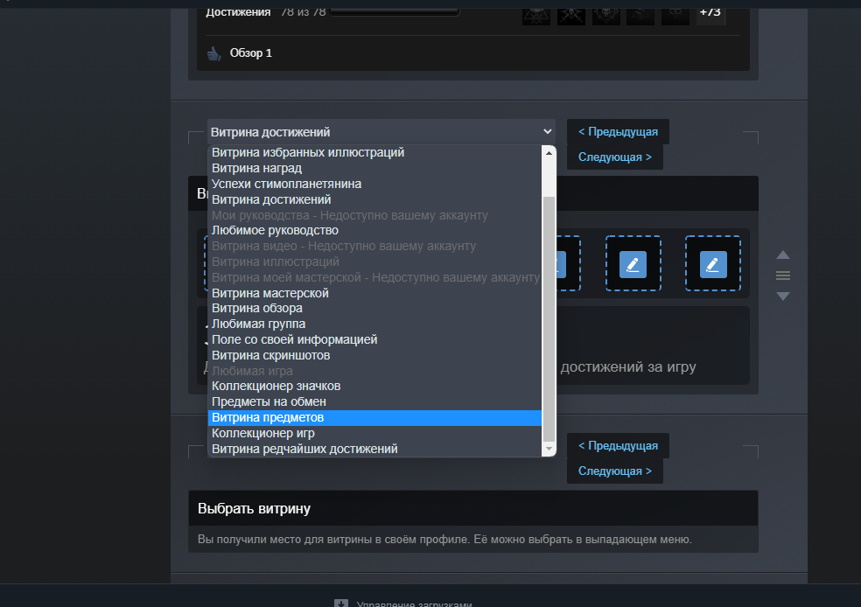Choose 'Предметы на обмен' option
The width and height of the screenshot is (861, 607).
click(374, 401)
